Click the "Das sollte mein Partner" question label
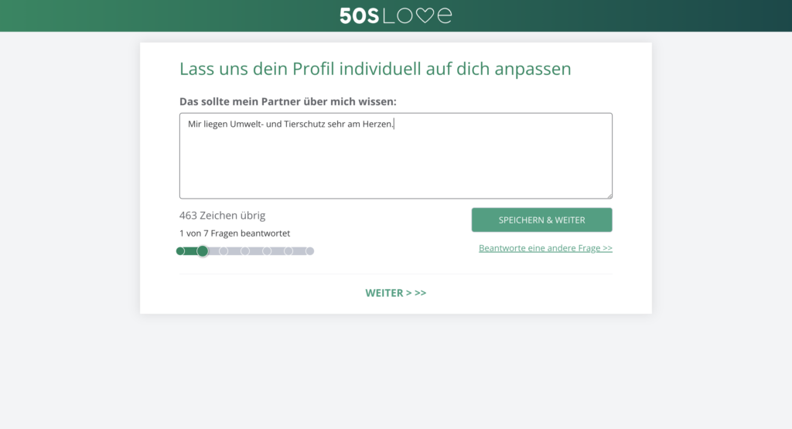The image size is (792, 429). [x=288, y=101]
